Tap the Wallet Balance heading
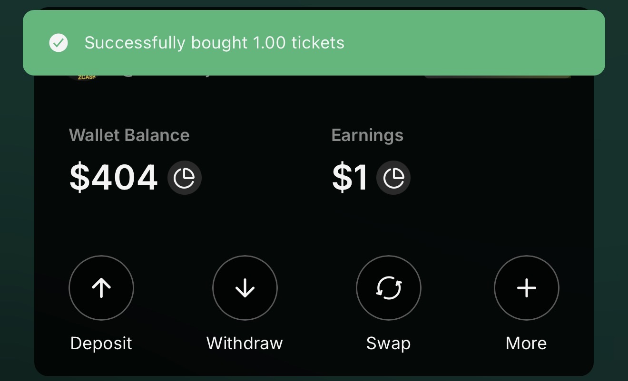The image size is (628, 381). point(129,135)
